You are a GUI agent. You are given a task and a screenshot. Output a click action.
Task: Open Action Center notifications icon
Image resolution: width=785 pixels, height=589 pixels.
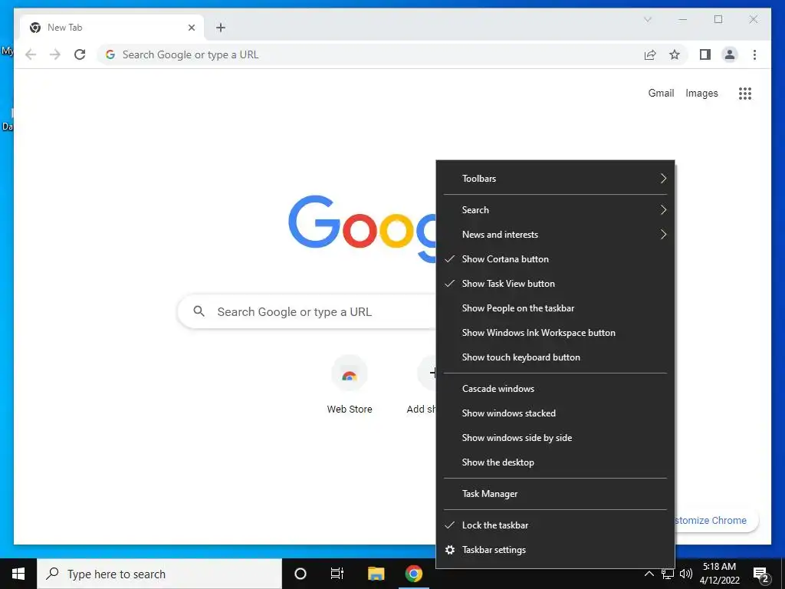click(x=761, y=574)
